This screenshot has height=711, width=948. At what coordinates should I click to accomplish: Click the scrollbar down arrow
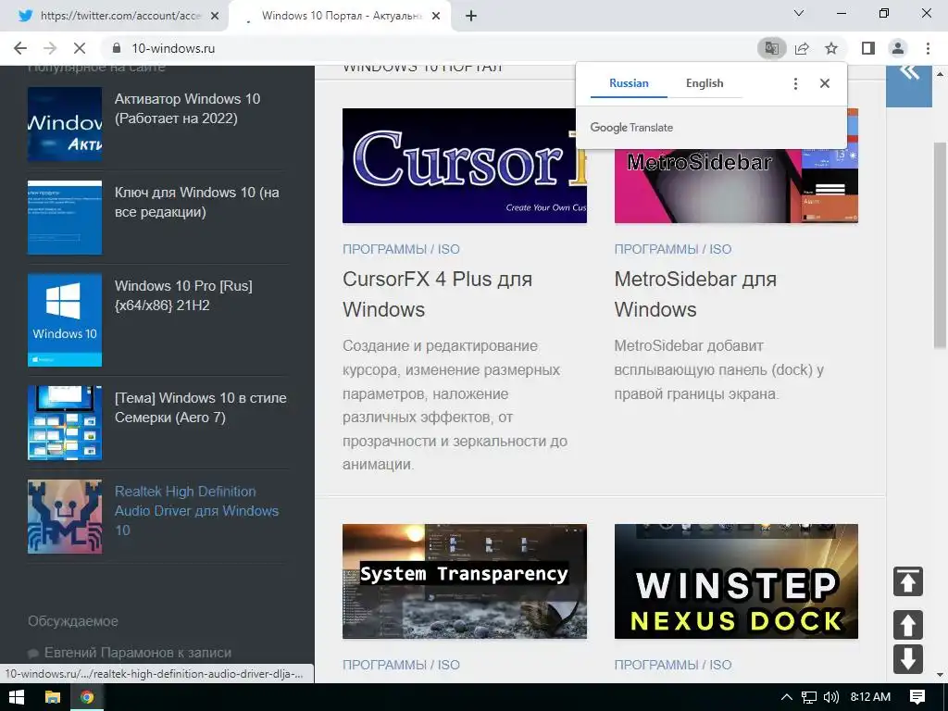940,675
